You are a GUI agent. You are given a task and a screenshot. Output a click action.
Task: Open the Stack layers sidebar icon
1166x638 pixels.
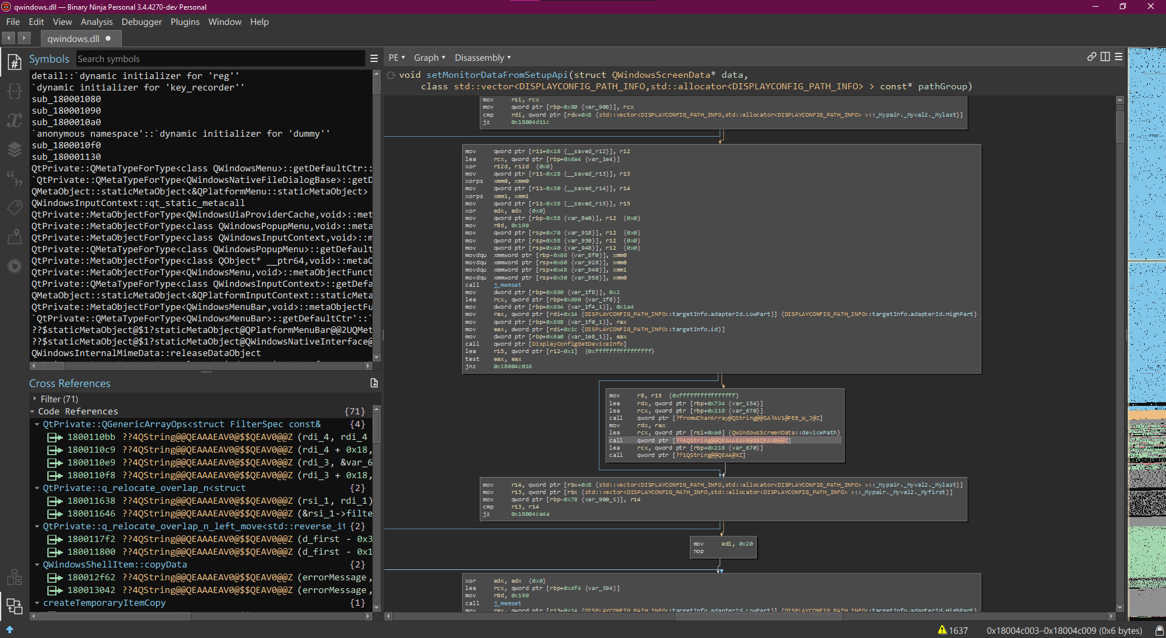pos(14,149)
